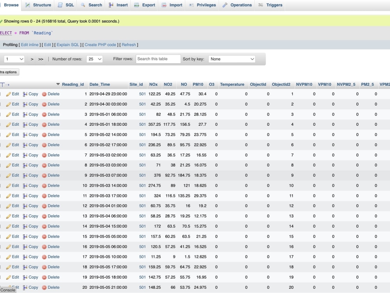390x293 pixels.
Task: Open the Operations tab
Action: click(x=237, y=5)
